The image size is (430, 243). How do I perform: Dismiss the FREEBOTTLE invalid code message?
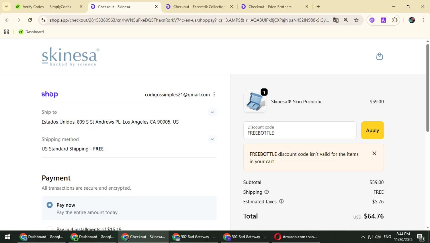[374, 153]
